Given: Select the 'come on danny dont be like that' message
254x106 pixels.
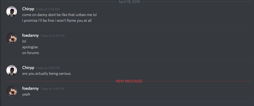Looking at the screenshot, I should point(59,15).
